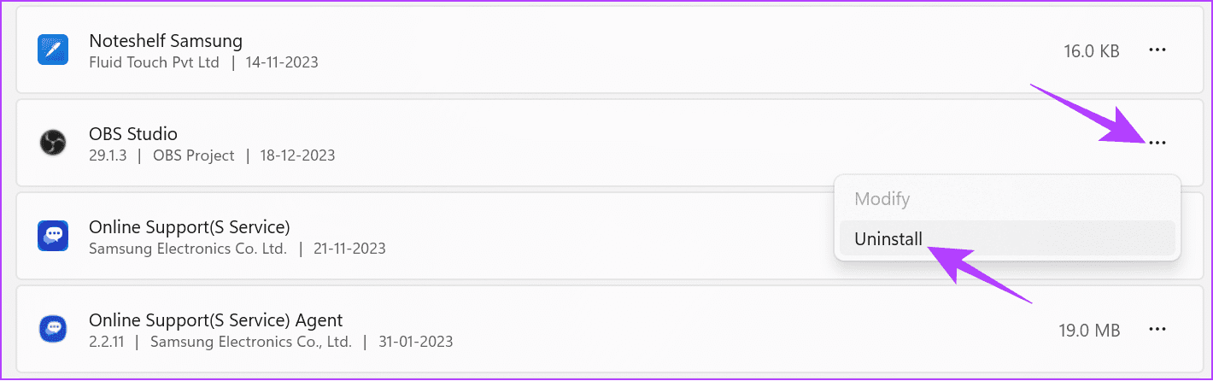This screenshot has height=381, width=1213.
Task: Select the Online Support(S Service) app name
Action: [190, 227]
